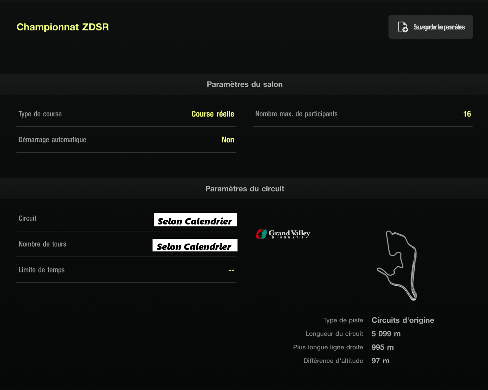Image resolution: width=488 pixels, height=390 pixels.
Task: Click the 'Démarrage automatique' label
Action: click(x=52, y=140)
